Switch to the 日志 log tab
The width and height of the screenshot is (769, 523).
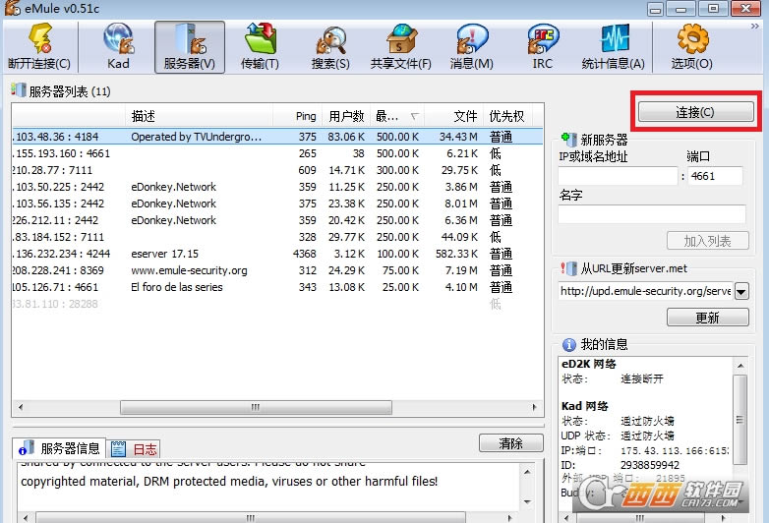coord(134,449)
